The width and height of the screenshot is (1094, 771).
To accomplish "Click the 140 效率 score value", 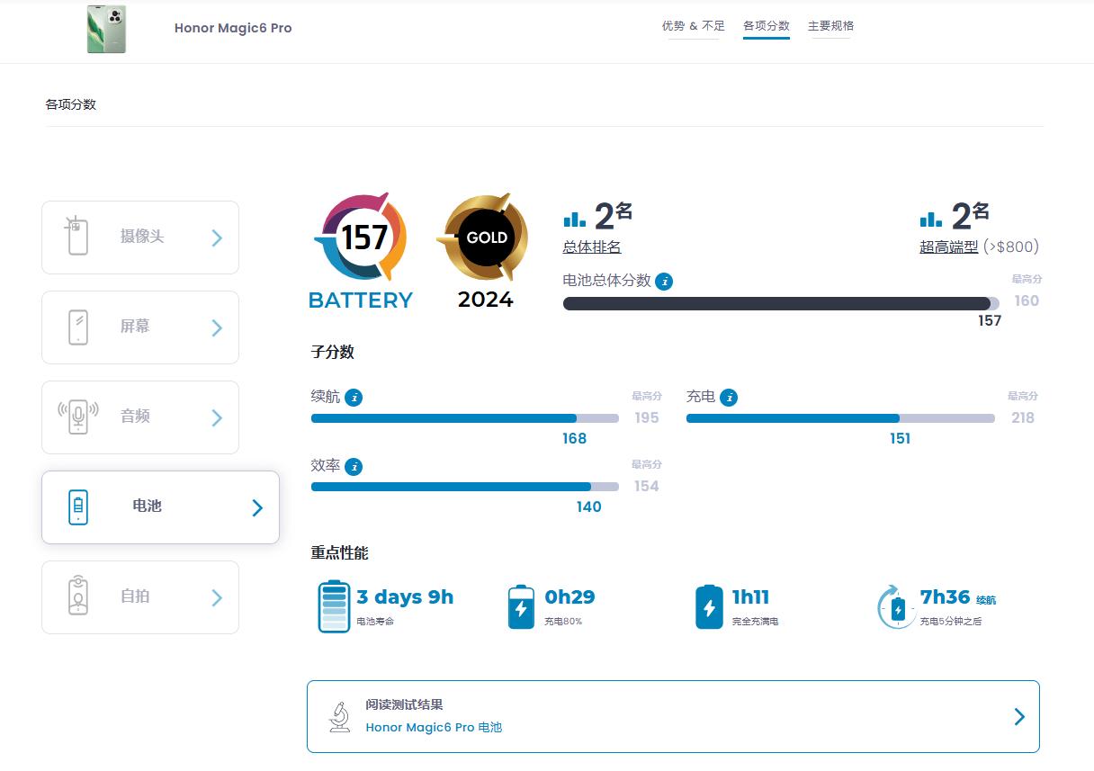I will pyautogui.click(x=589, y=507).
